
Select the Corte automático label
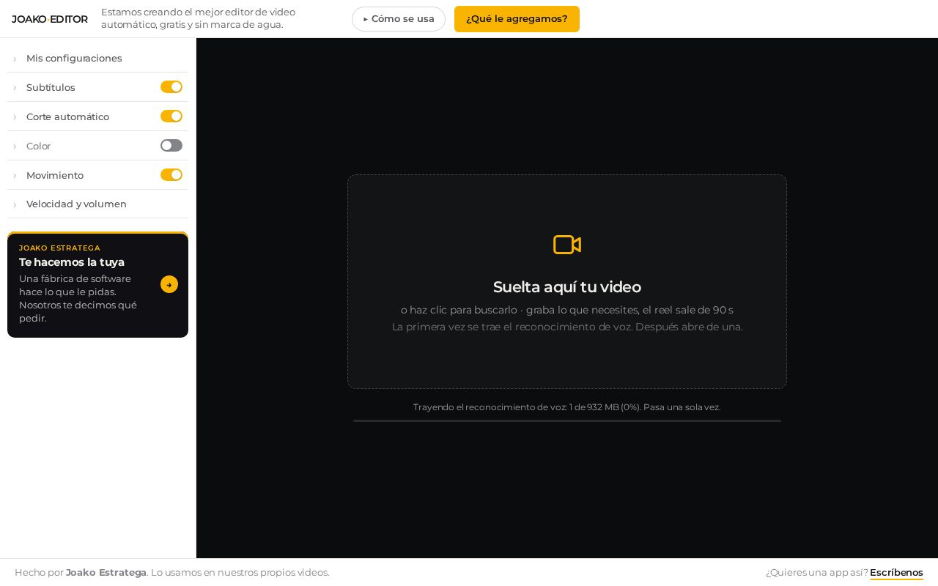(67, 116)
